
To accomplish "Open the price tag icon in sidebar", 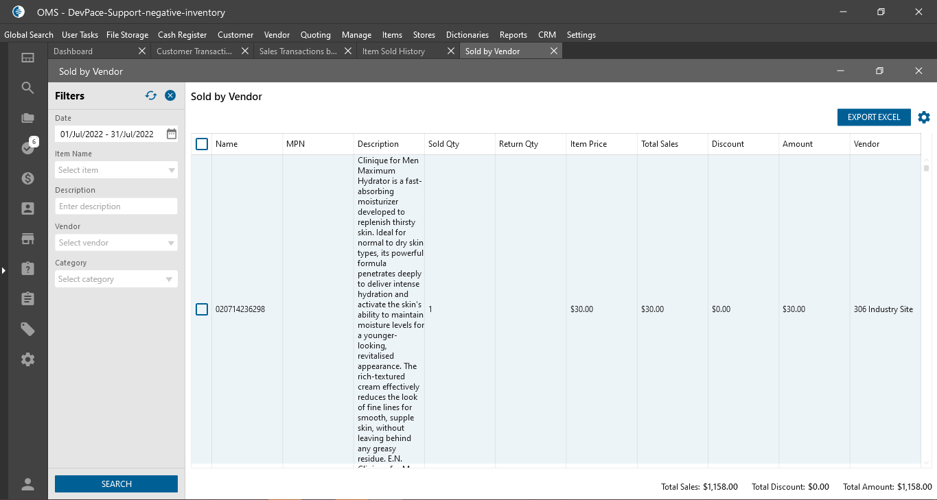I will pos(27,329).
